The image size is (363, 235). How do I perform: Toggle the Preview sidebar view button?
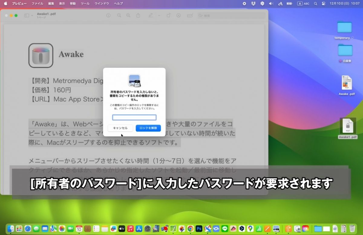click(x=27, y=15)
